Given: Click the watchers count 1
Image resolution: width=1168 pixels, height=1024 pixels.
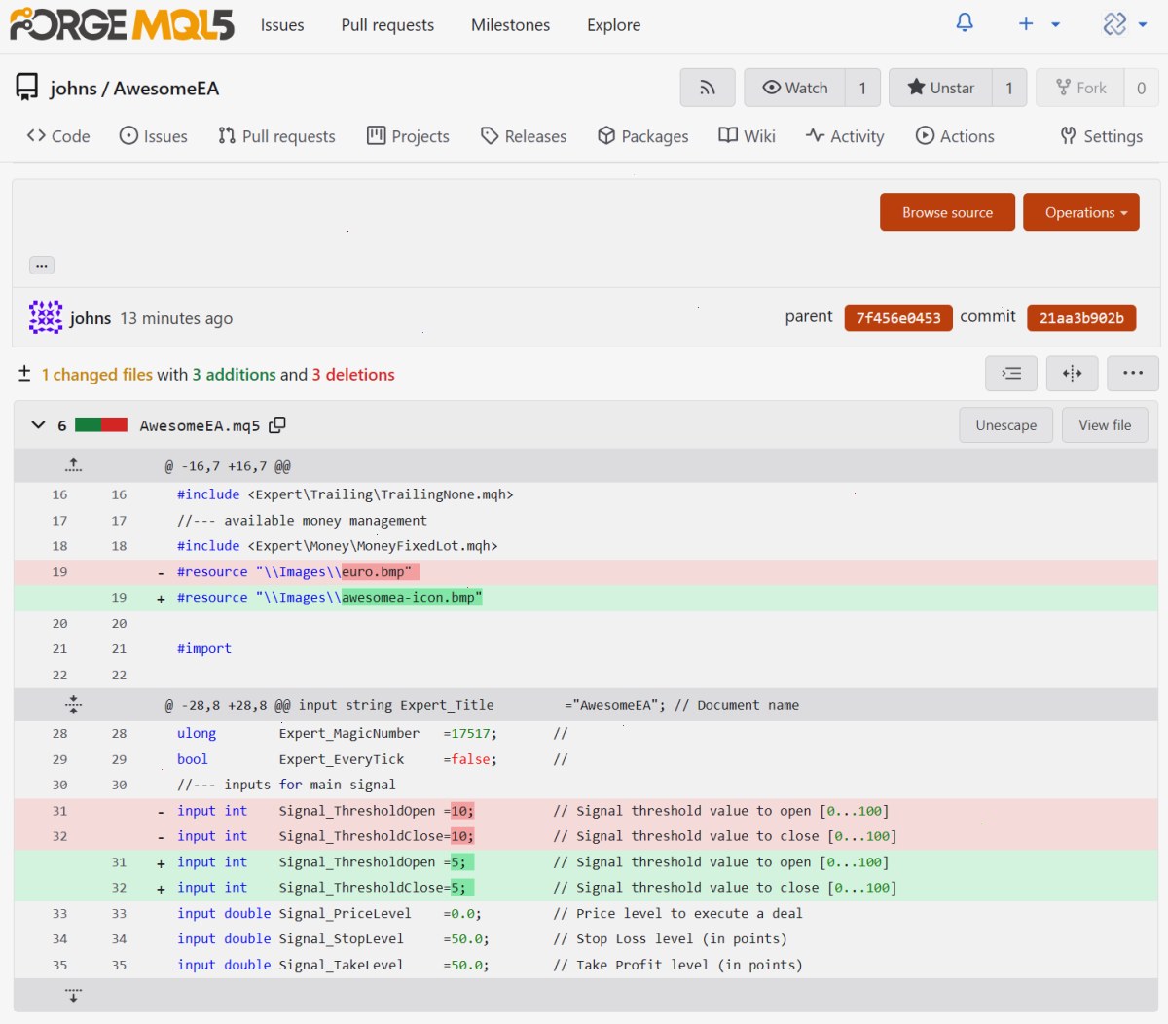Looking at the screenshot, I should click(862, 88).
